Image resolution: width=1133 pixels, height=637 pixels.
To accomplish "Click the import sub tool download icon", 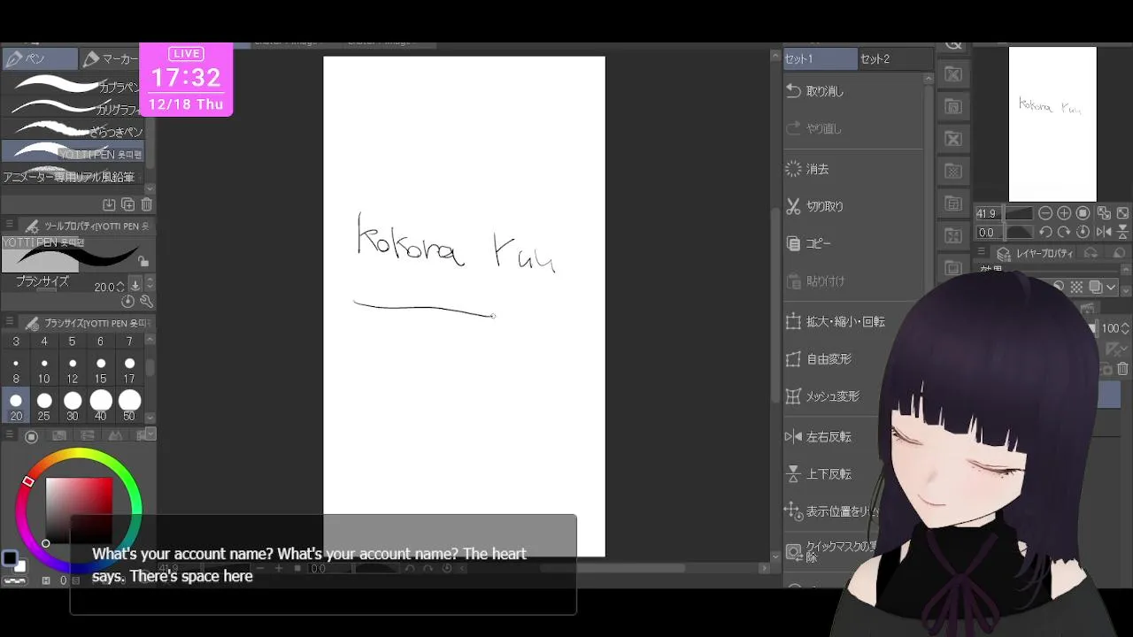I will 109,204.
